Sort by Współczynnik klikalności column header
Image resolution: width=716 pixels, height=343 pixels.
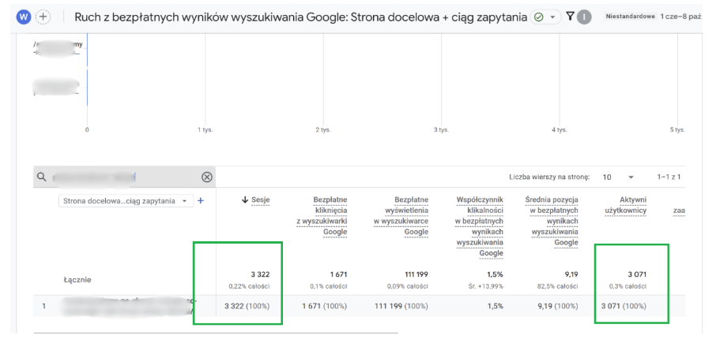pos(480,226)
